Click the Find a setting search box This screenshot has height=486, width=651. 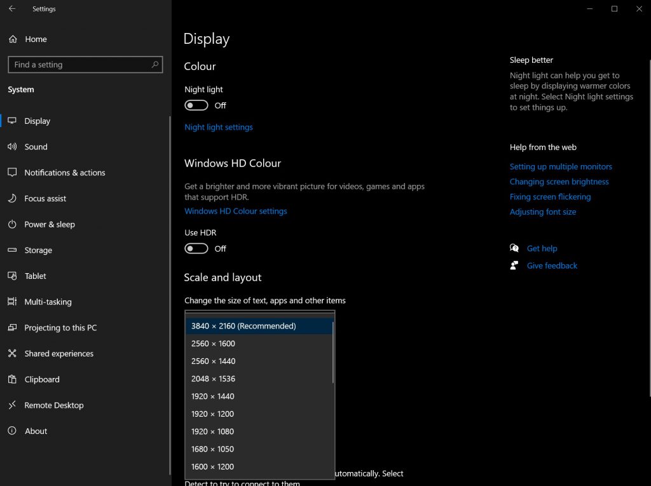pyautogui.click(x=85, y=64)
